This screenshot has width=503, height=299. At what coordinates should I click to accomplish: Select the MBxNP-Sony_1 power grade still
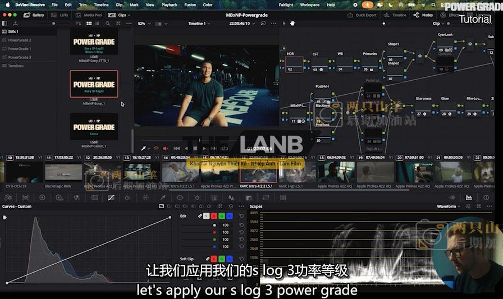tap(94, 84)
